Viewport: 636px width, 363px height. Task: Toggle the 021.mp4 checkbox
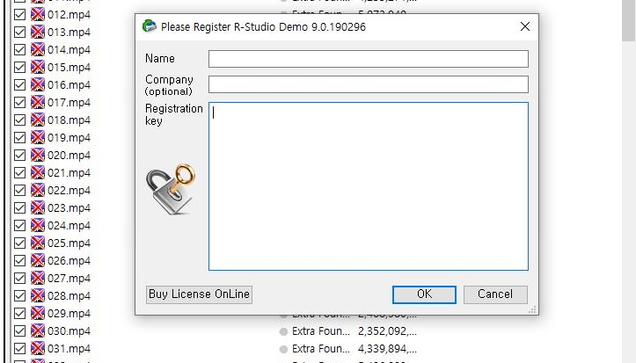(x=19, y=173)
